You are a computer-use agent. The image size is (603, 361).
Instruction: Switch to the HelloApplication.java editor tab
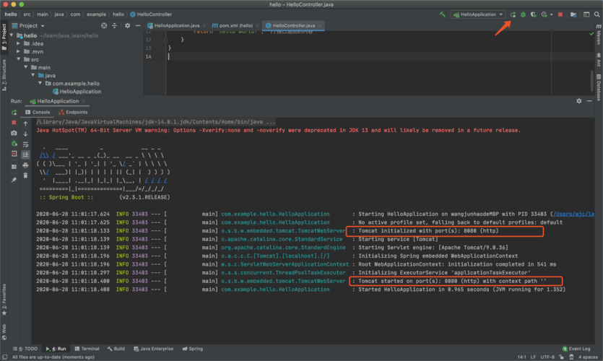(x=177, y=26)
